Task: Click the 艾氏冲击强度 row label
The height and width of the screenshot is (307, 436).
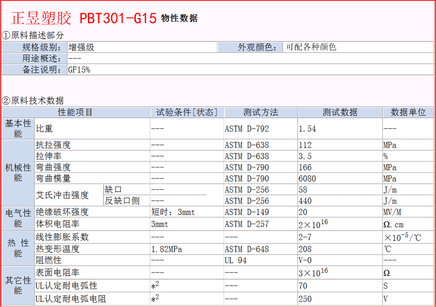Action: tap(62, 195)
